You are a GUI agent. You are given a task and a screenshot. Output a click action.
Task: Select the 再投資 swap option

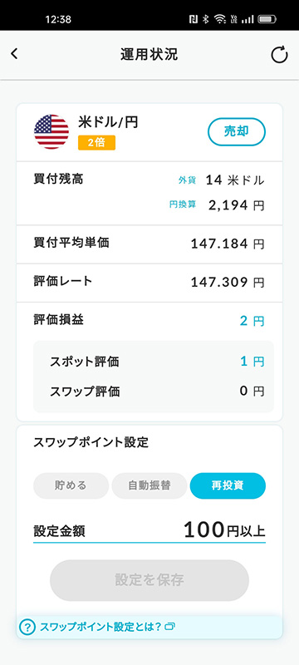228,485
